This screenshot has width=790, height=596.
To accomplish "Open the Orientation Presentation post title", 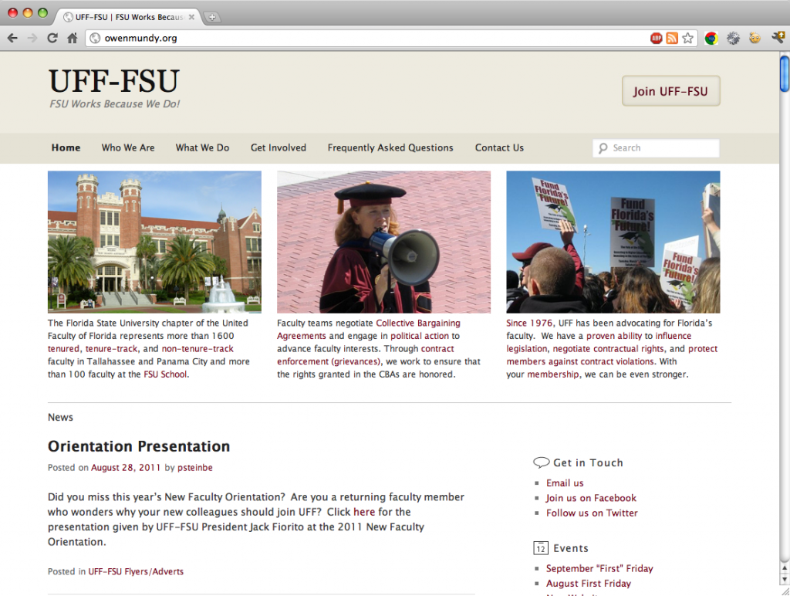I will (139, 446).
